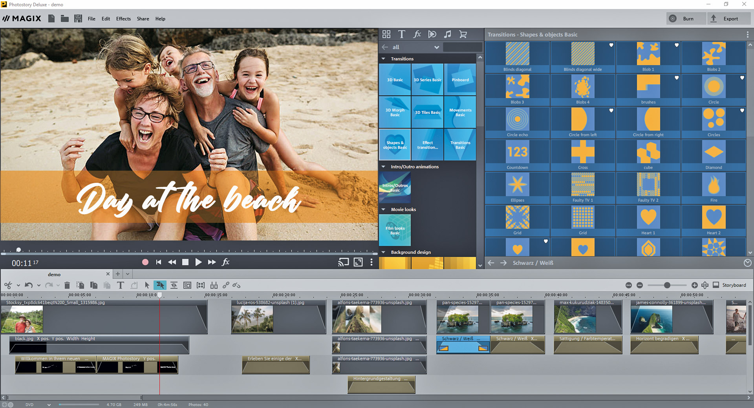Open the DVD format dropdown in status bar
This screenshot has height=408, width=754.
[x=49, y=404]
